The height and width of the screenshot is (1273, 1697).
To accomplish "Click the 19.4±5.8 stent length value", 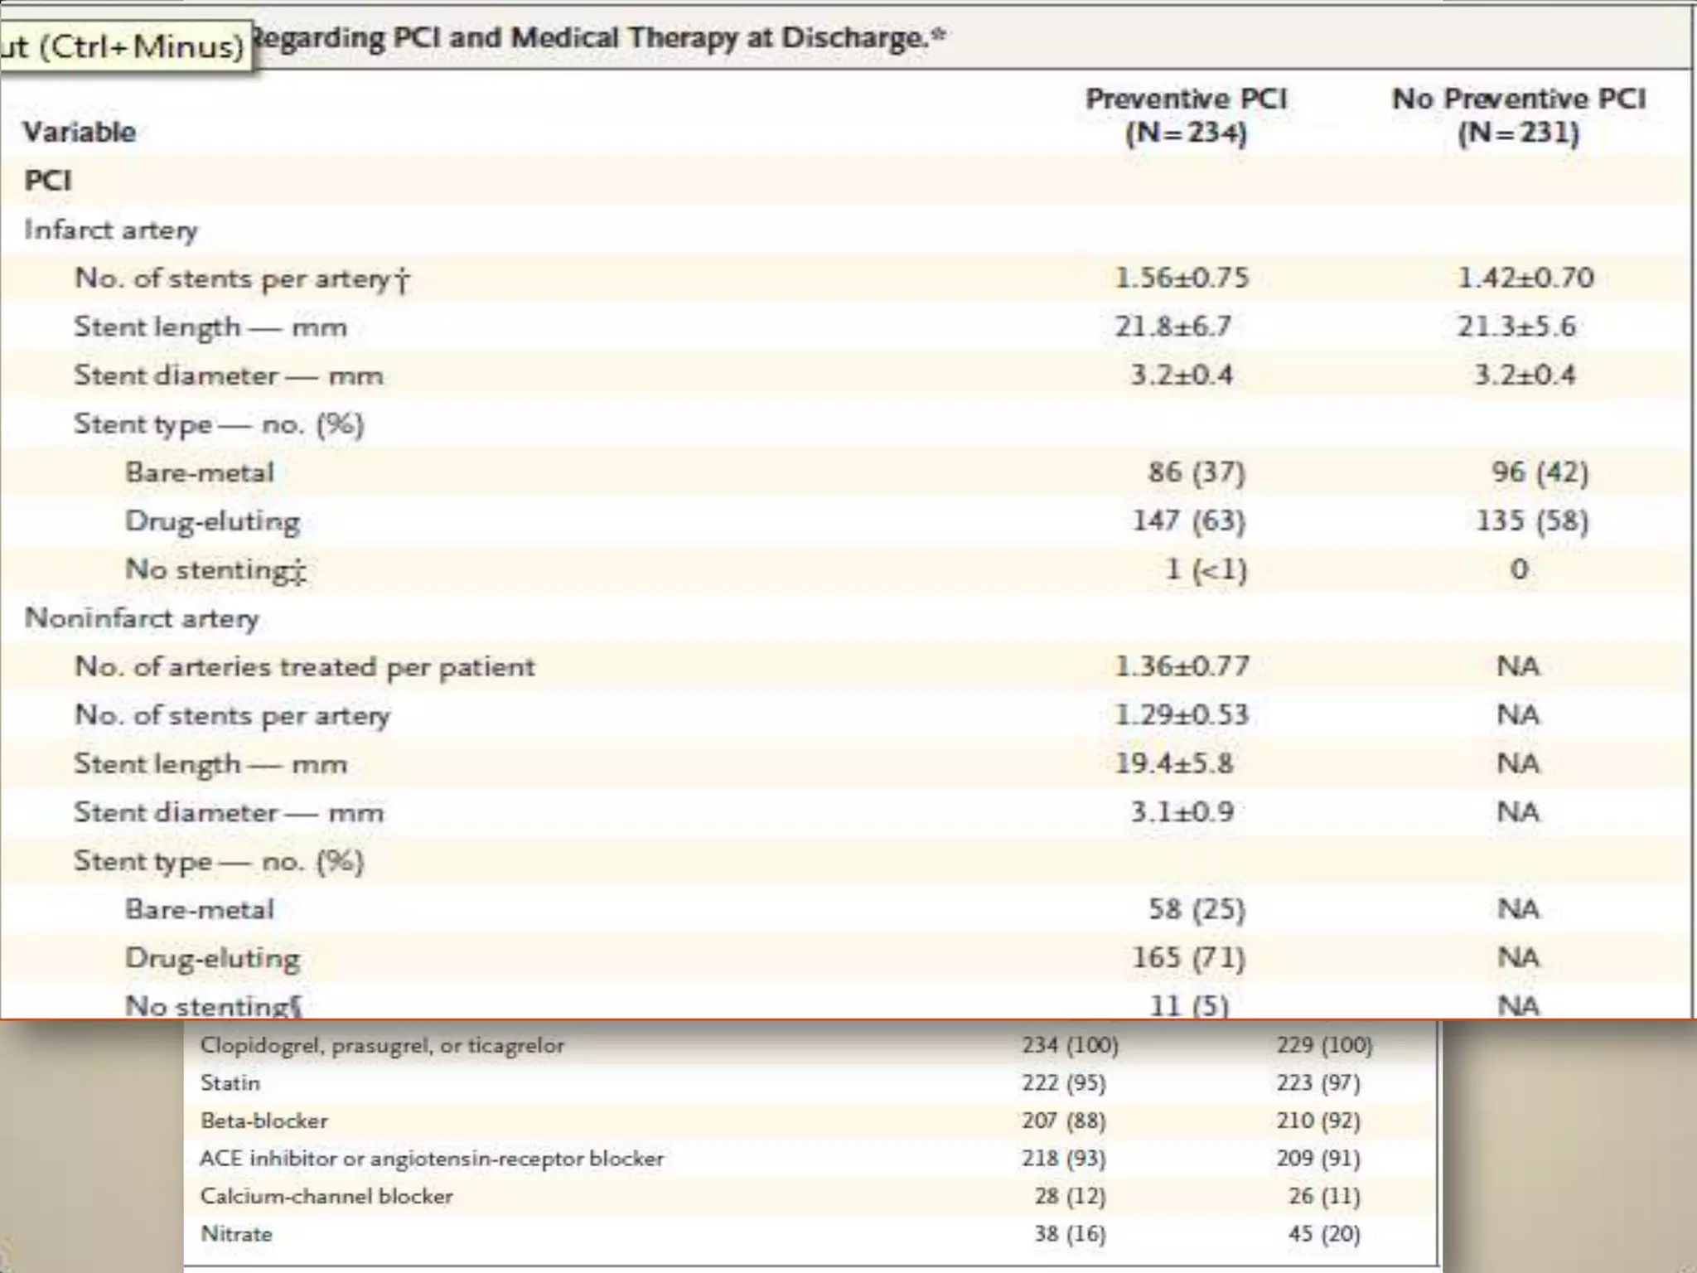I will click(1173, 763).
